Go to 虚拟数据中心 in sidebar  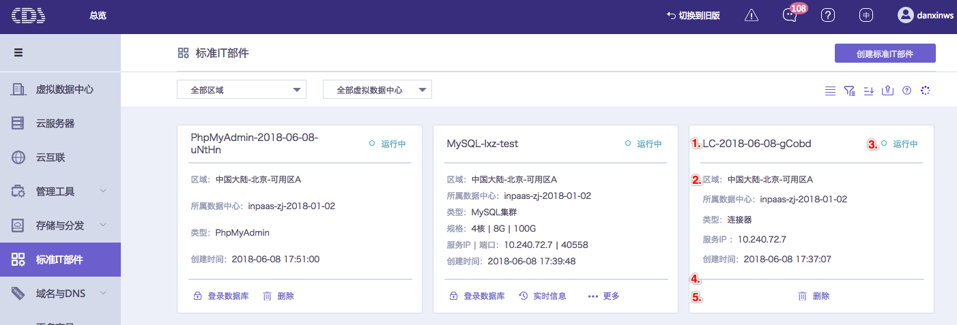(65, 89)
